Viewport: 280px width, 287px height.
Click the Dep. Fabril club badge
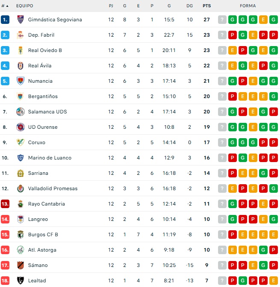pyautogui.click(x=20, y=35)
